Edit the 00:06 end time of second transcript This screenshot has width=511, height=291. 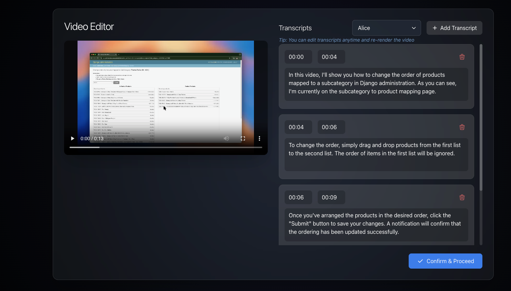tap(331, 127)
